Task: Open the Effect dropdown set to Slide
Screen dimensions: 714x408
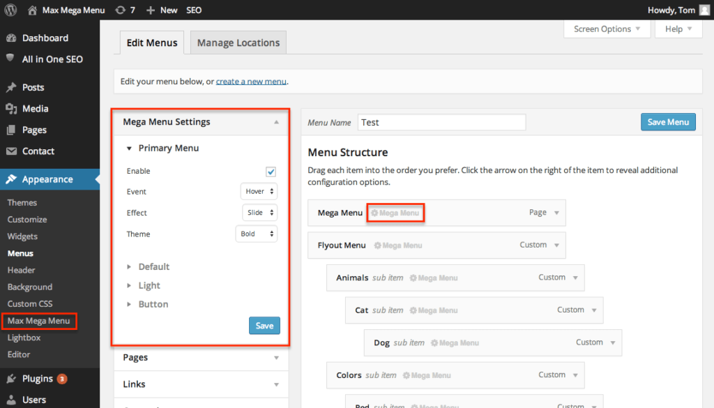Action: pyautogui.click(x=259, y=212)
